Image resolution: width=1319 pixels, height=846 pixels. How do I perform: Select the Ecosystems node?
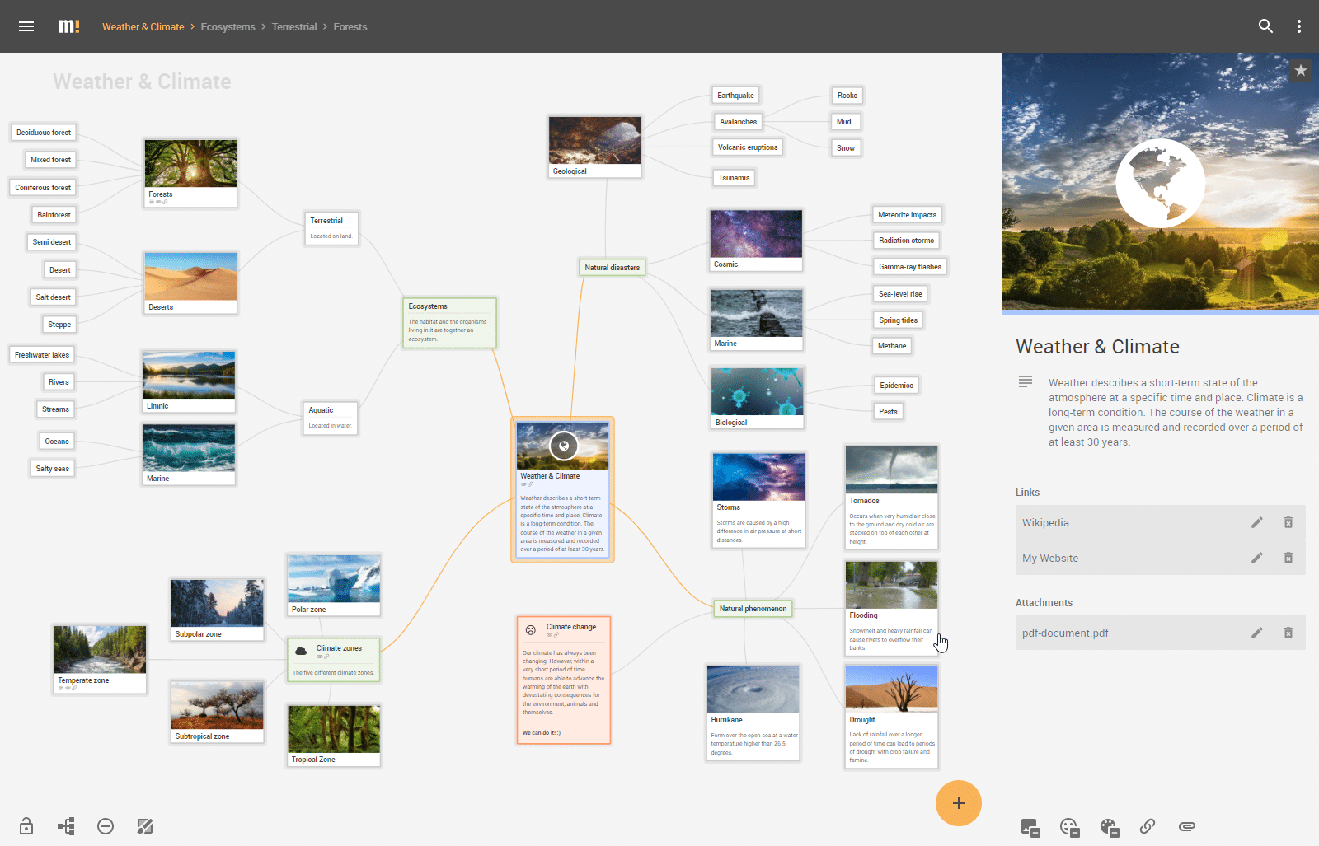click(449, 323)
